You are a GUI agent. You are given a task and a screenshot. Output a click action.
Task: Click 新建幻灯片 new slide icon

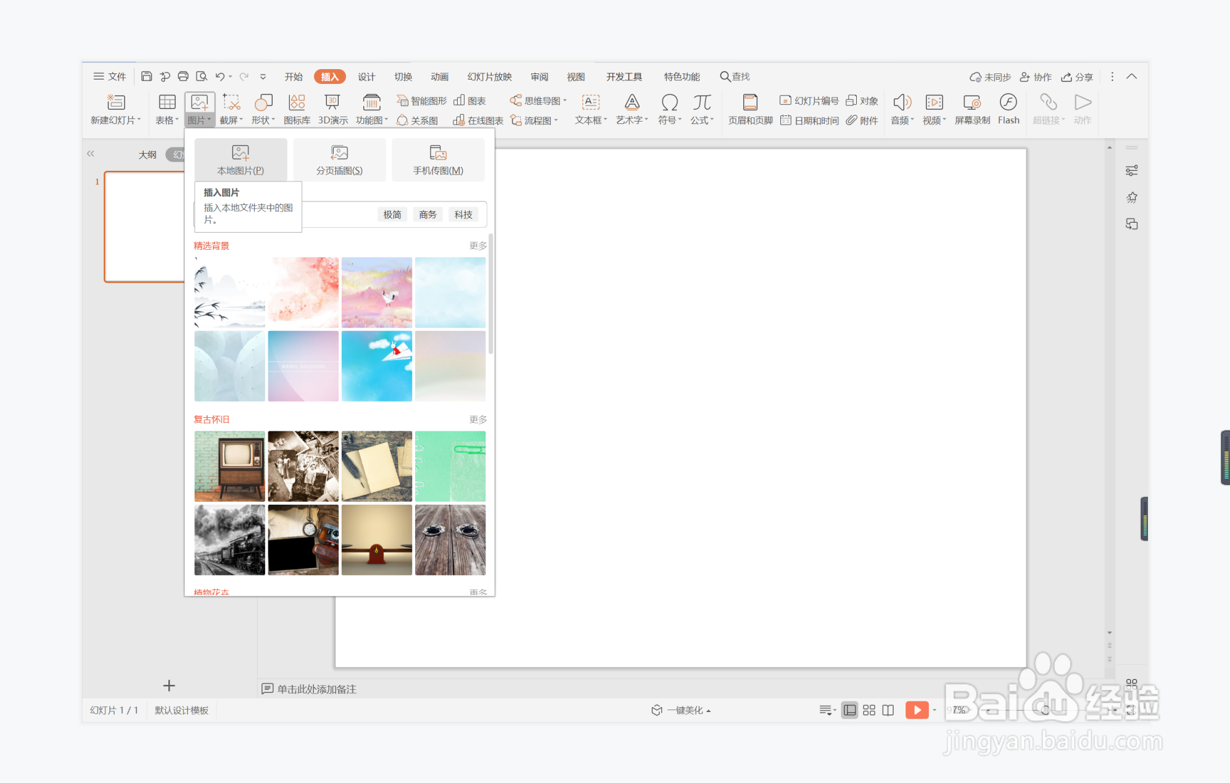(x=116, y=102)
